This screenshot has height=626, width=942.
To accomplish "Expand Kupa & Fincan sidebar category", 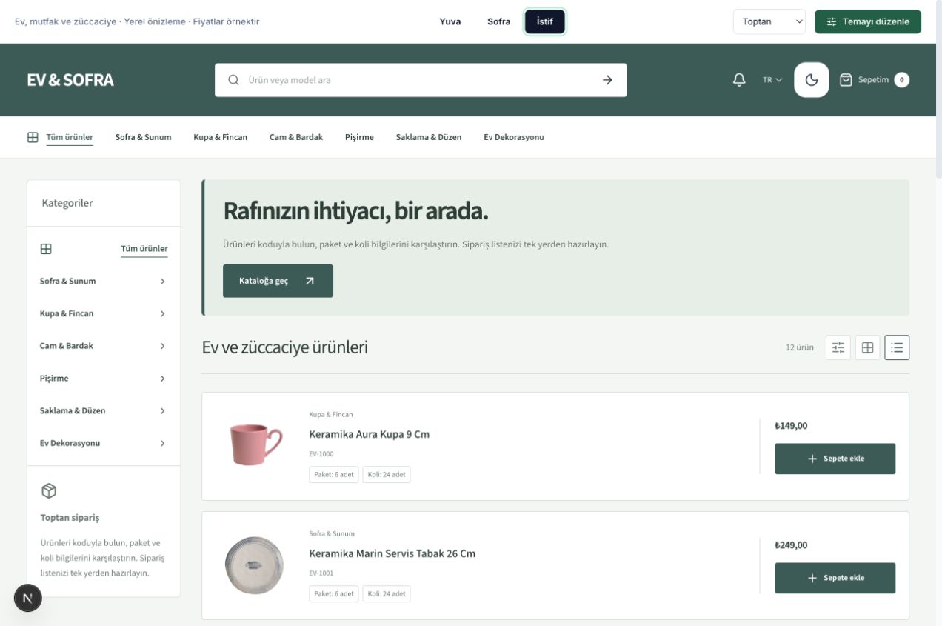I will (x=103, y=313).
